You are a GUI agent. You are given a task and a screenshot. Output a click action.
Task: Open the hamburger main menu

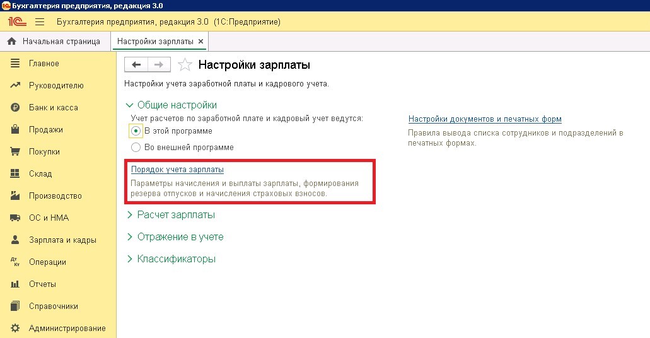[40, 21]
